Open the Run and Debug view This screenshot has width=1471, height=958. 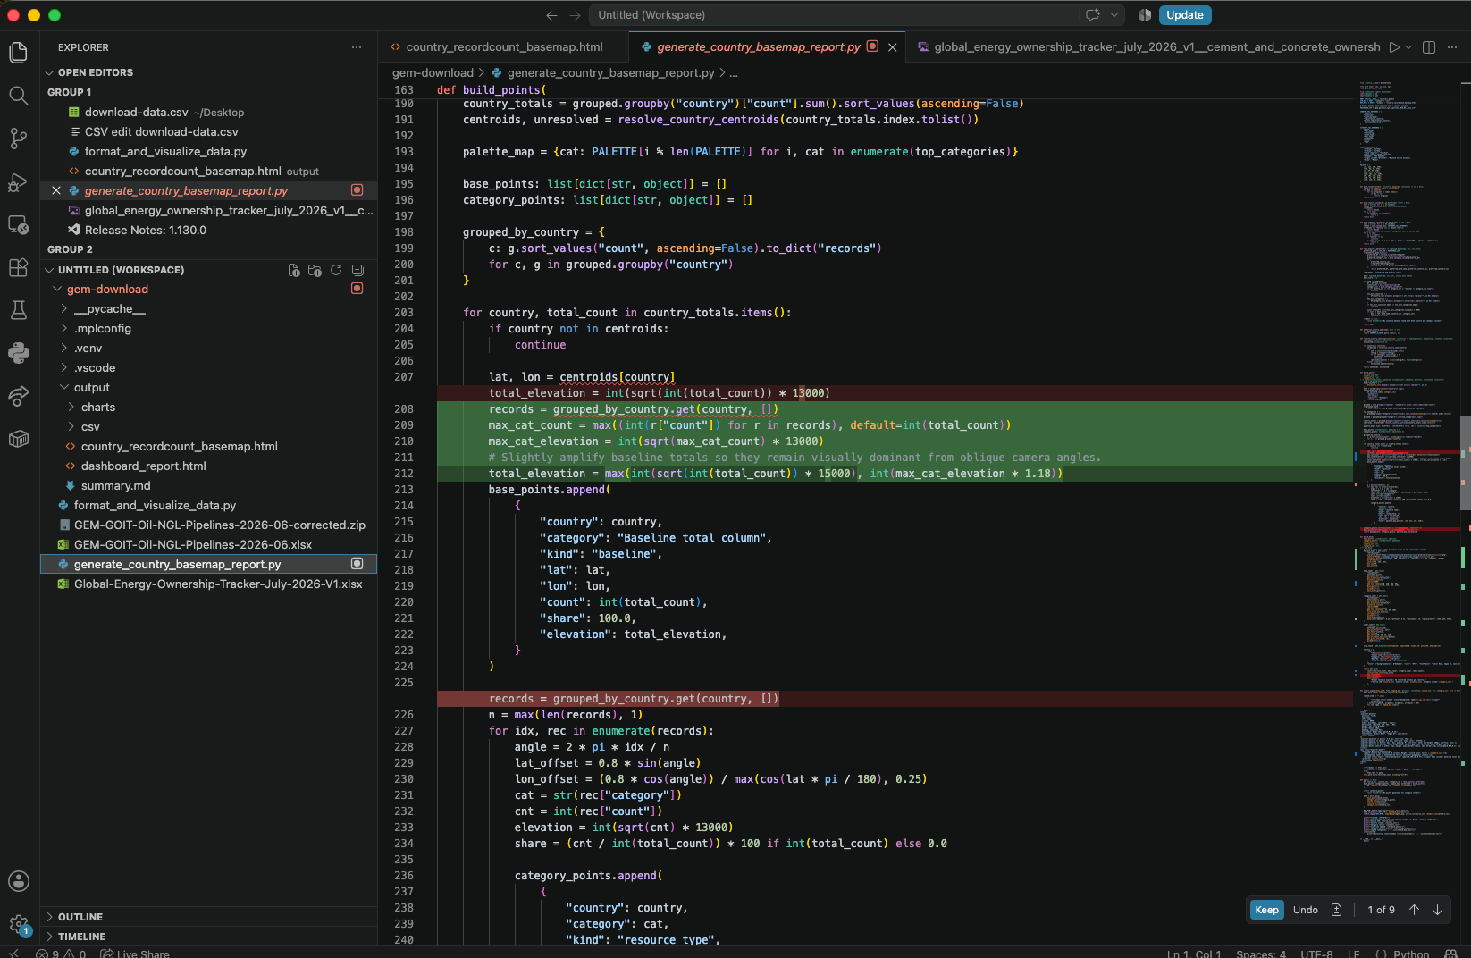[x=18, y=181]
